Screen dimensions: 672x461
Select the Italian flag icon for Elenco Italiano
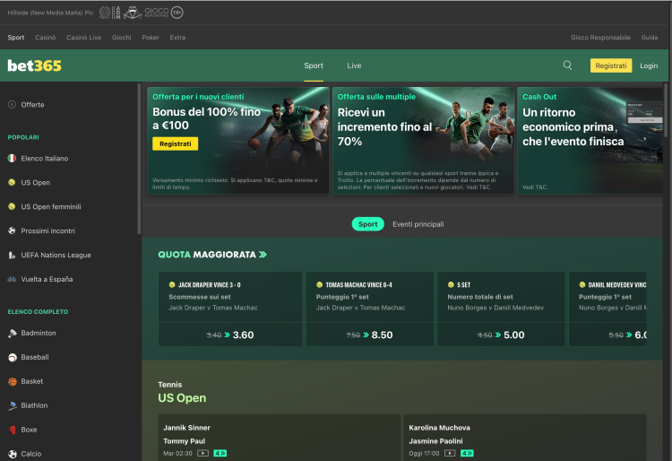(x=12, y=158)
